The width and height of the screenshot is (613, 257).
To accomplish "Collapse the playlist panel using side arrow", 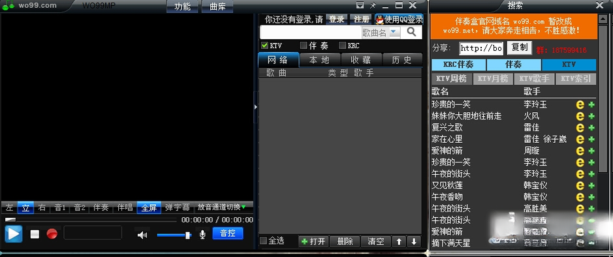I will coord(256,106).
